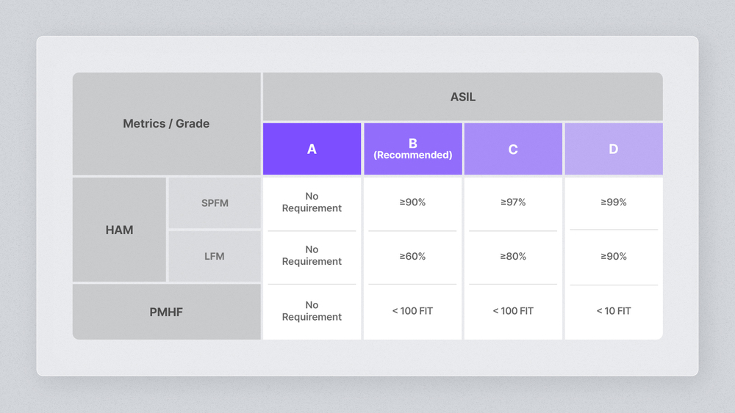Screen dimensions: 735x413
Task: Click the LFM ≥60% cell
Action: pyautogui.click(x=412, y=256)
